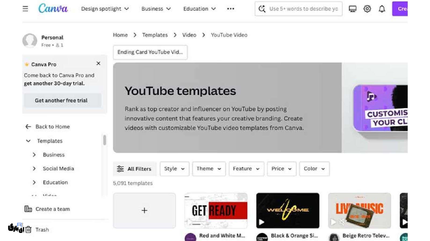
Task: Open the Black & Orange template title
Action: tap(294, 236)
